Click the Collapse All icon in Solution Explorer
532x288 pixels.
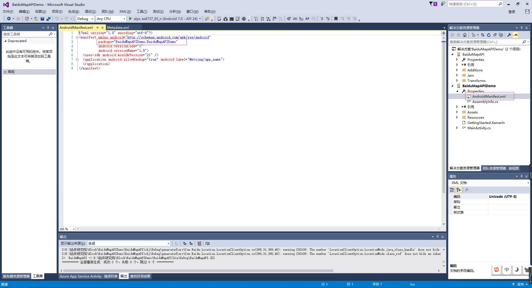(x=495, y=35)
